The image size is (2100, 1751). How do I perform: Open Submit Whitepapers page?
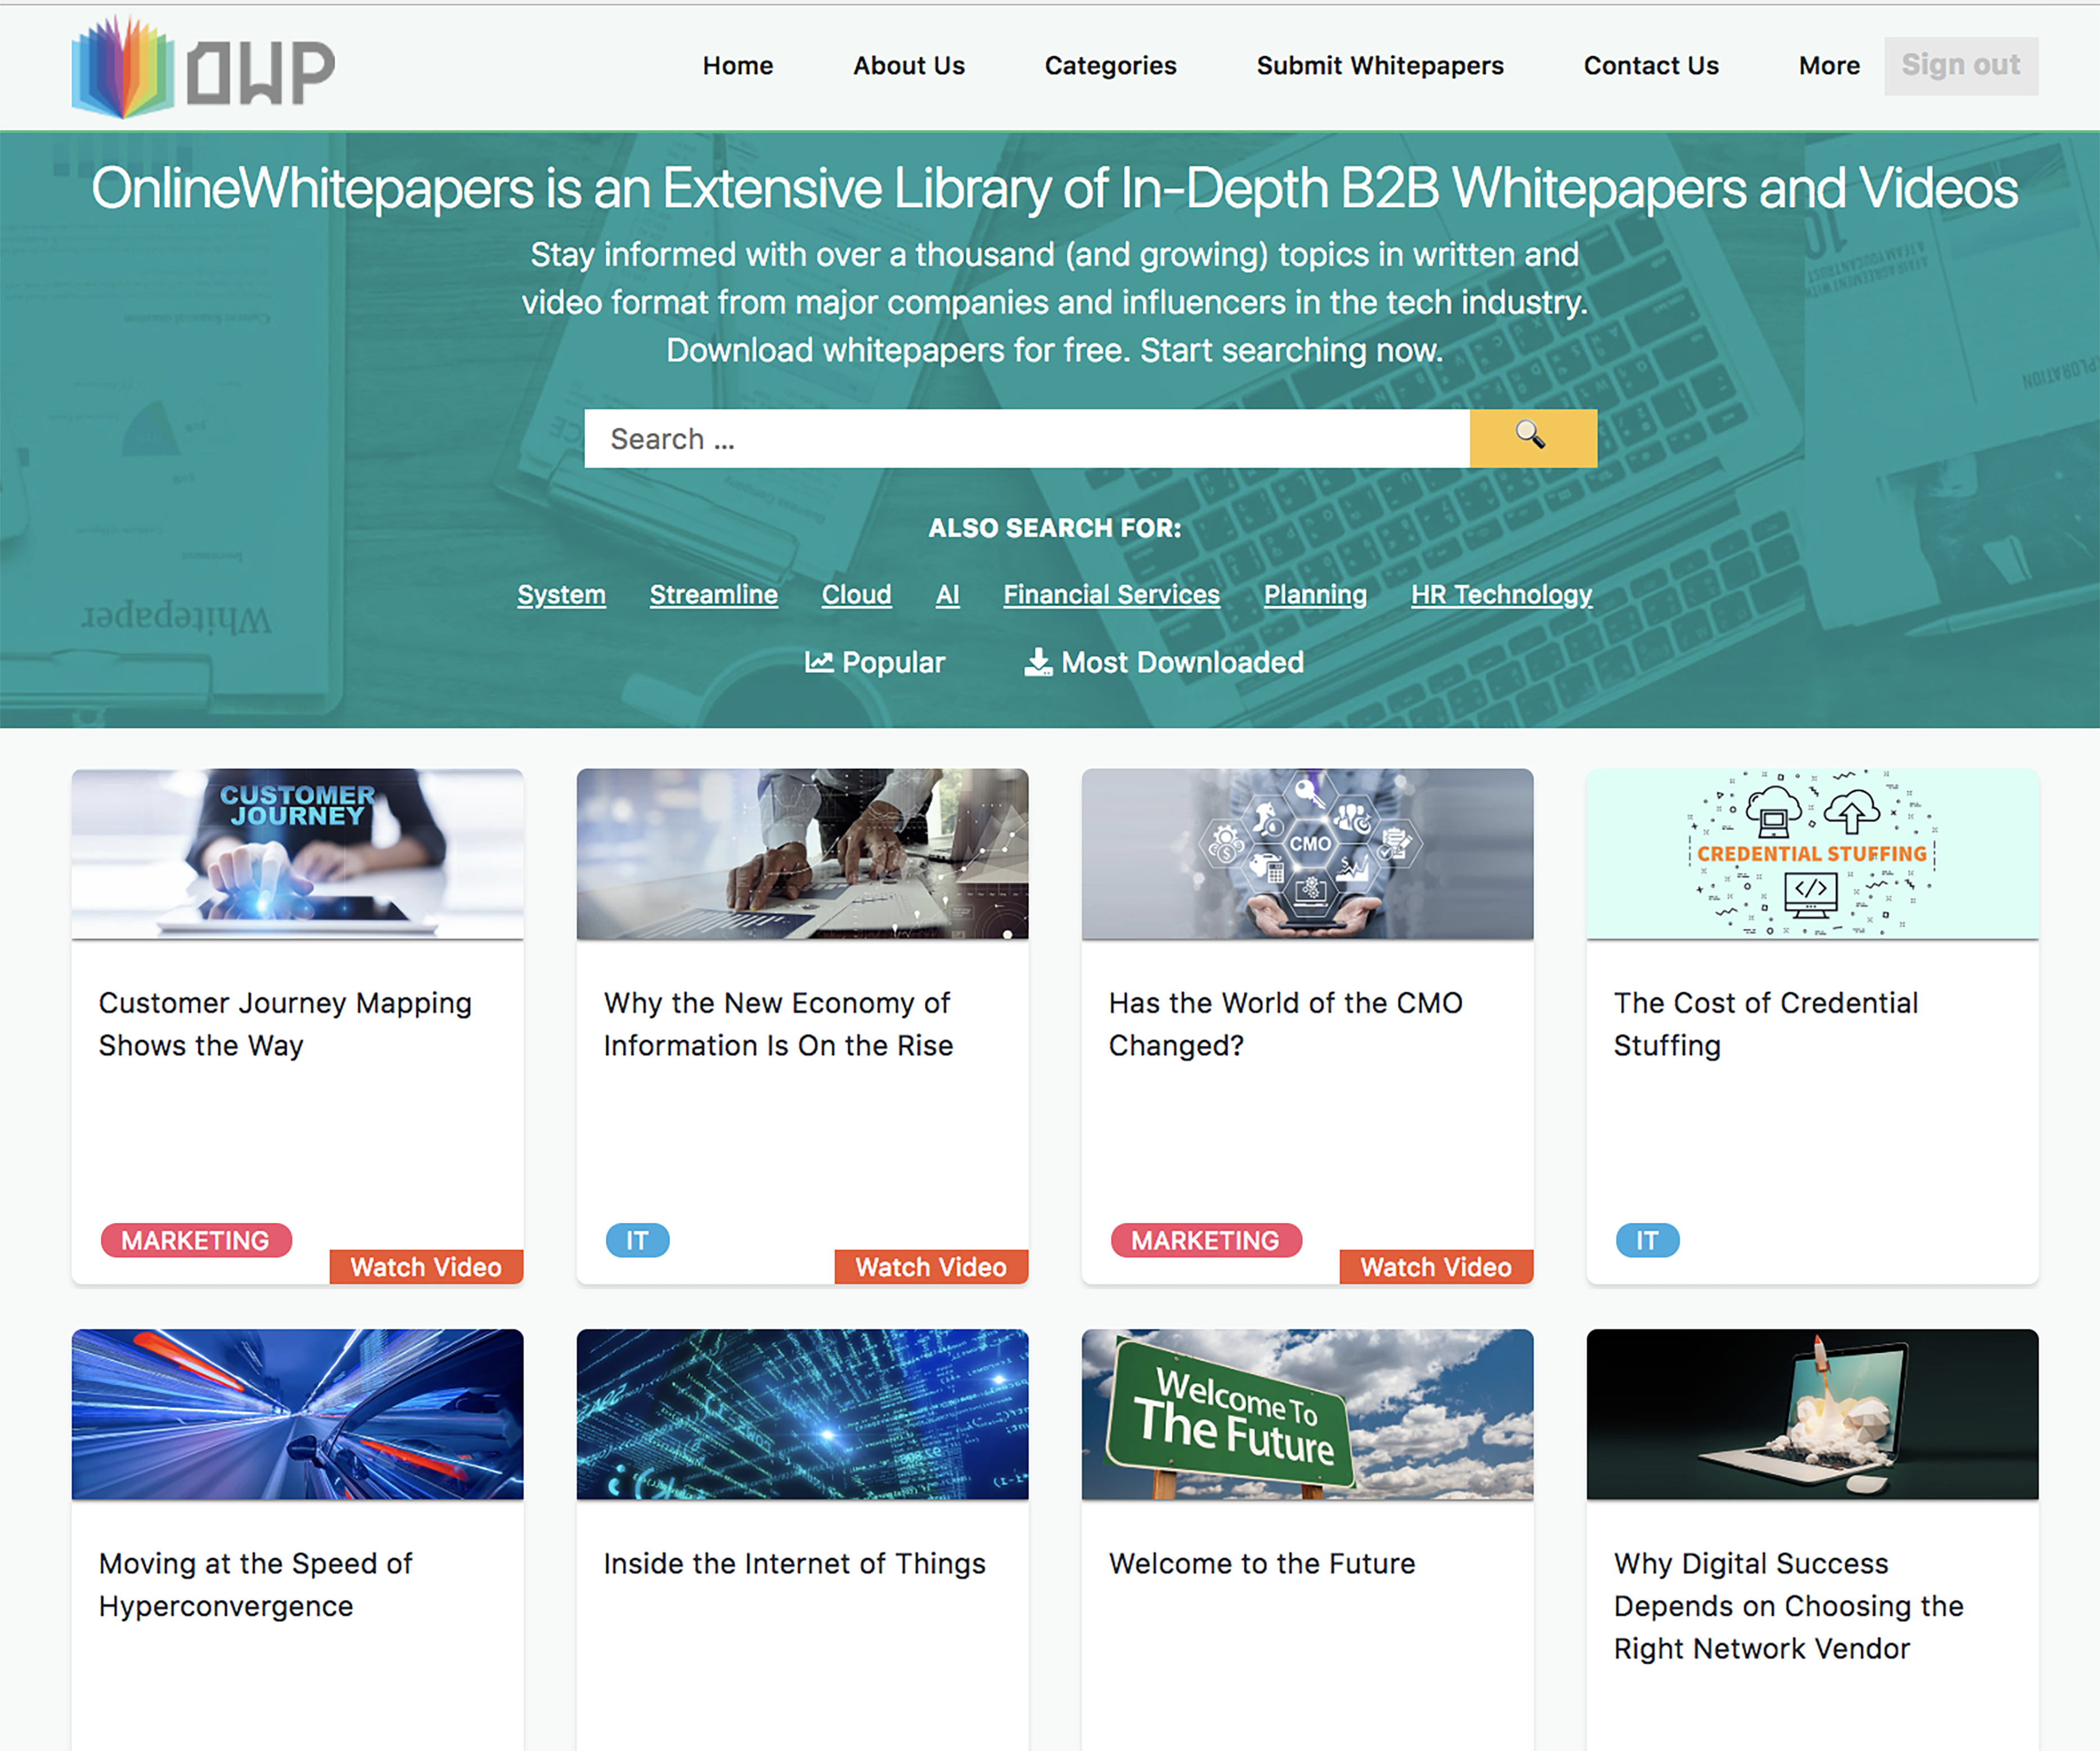coord(1379,66)
